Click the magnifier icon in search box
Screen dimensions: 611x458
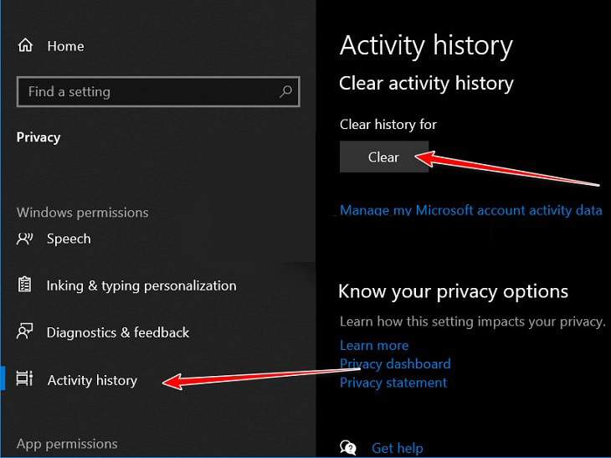tap(285, 92)
